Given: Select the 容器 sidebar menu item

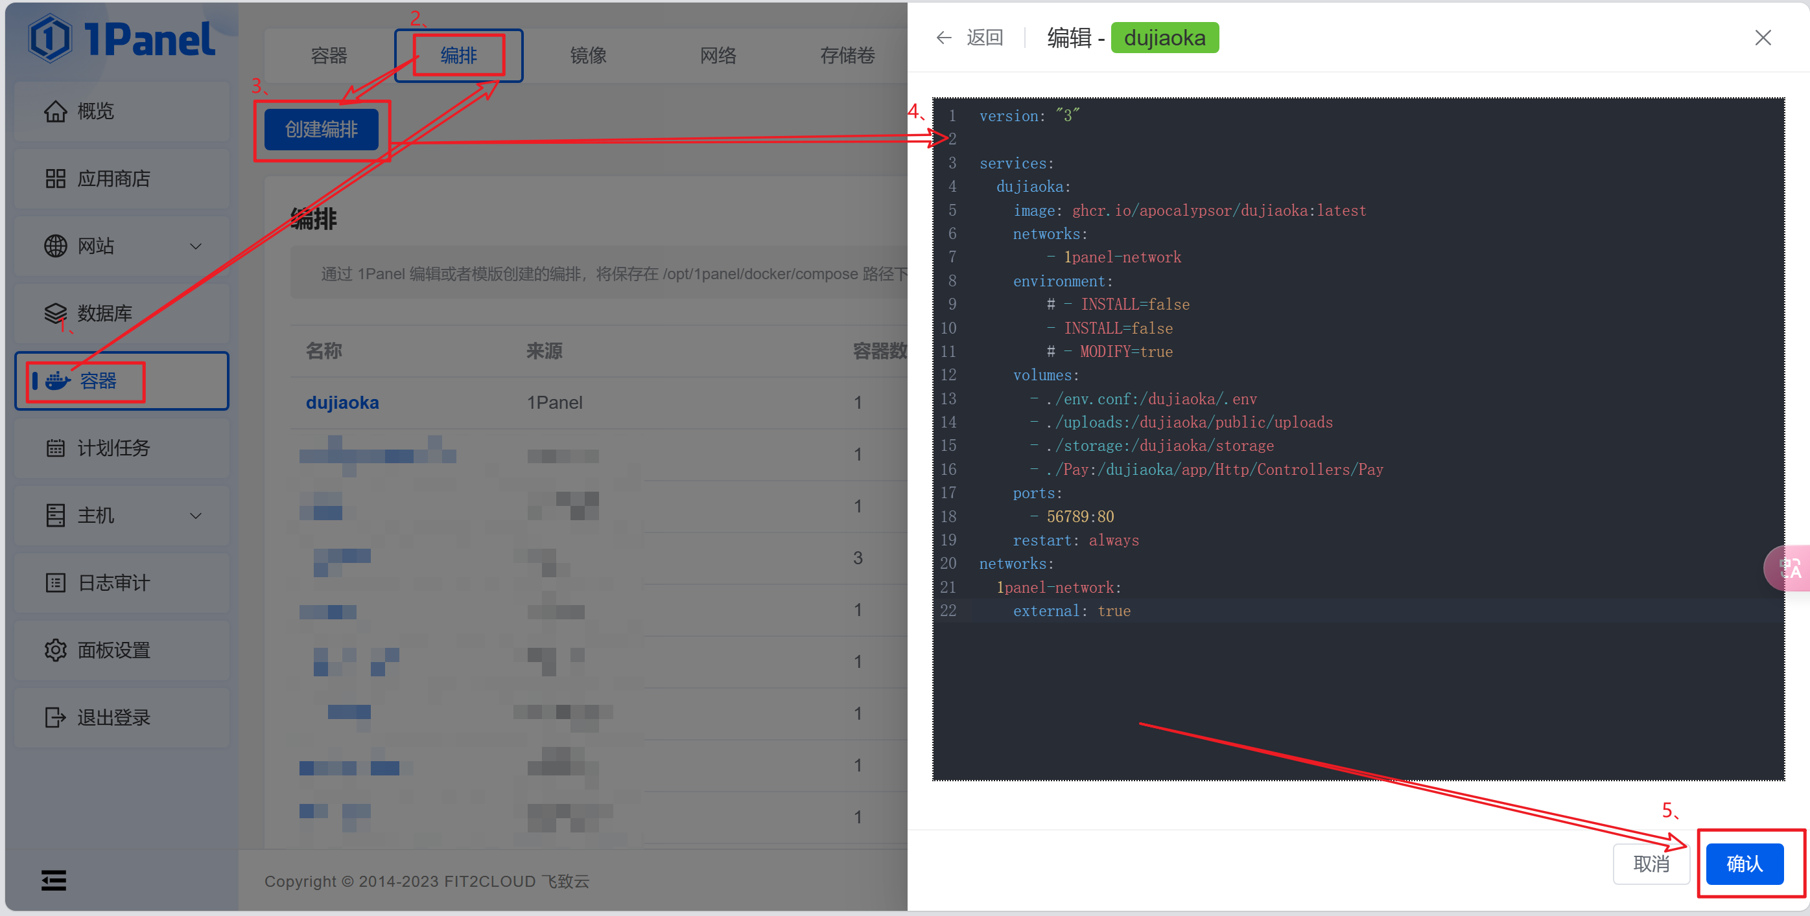Looking at the screenshot, I should (99, 381).
